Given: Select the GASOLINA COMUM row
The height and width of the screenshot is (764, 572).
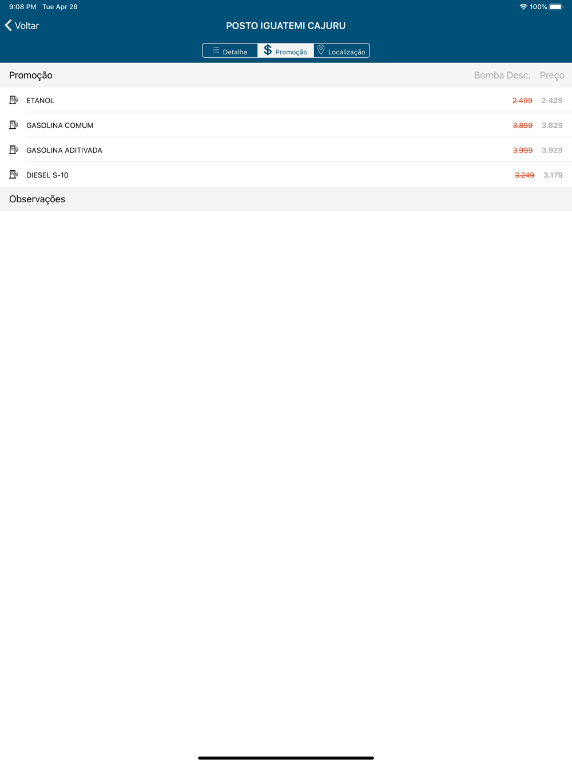Looking at the screenshot, I should [x=286, y=125].
